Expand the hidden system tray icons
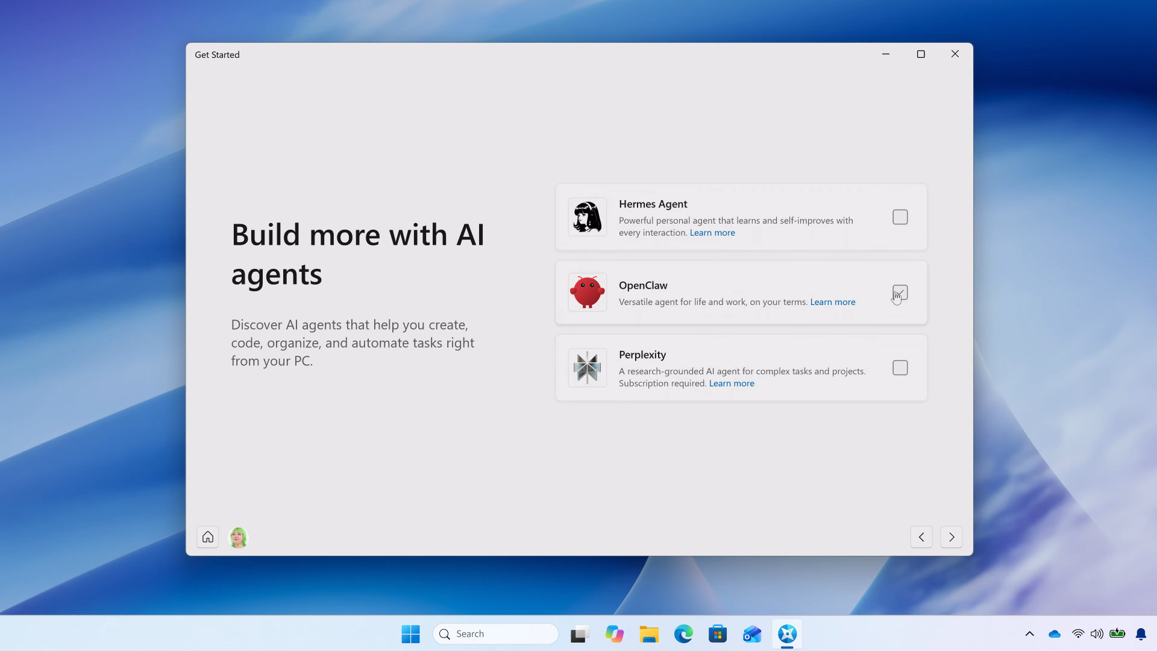1157x651 pixels. click(1030, 634)
